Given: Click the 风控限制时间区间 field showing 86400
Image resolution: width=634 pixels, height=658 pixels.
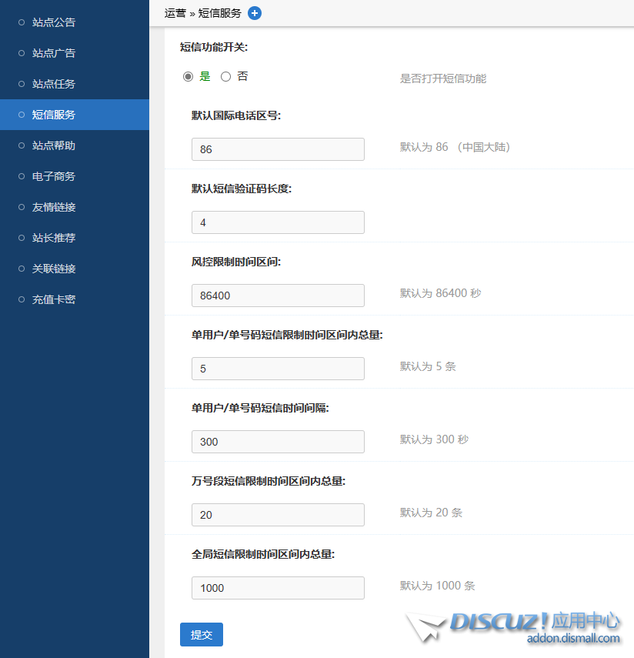Looking at the screenshot, I should click(x=277, y=296).
